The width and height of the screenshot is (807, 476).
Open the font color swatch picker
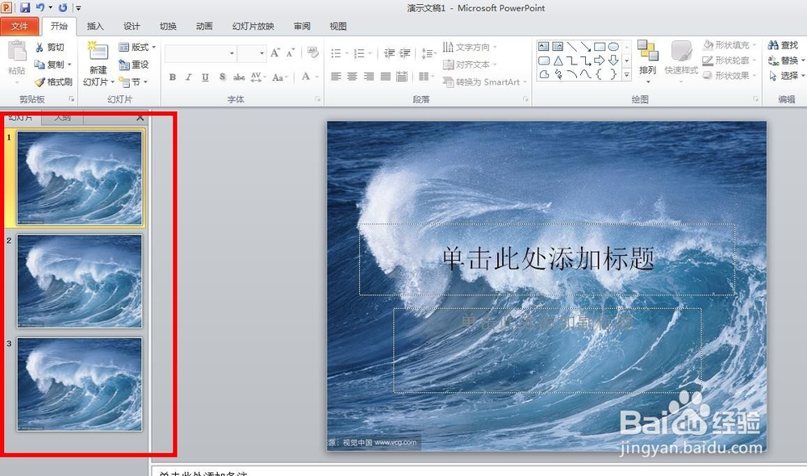click(x=316, y=78)
